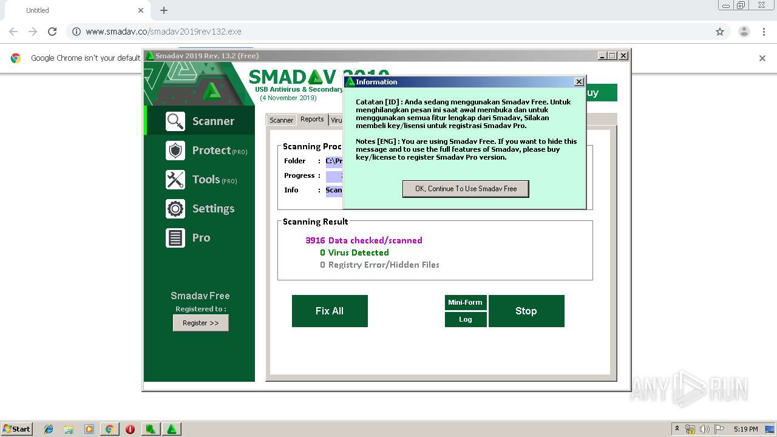Screen dimensions: 777x437
Task: Click OK, Continue To Use Smadav Free
Action: coord(466,189)
